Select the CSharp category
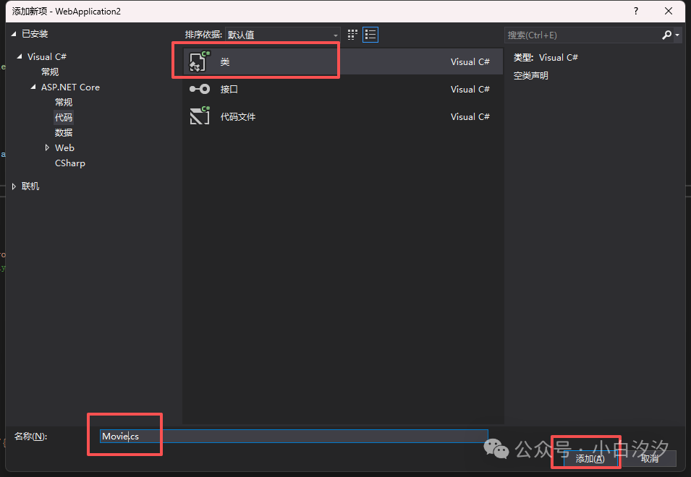691x477 pixels. tap(69, 163)
